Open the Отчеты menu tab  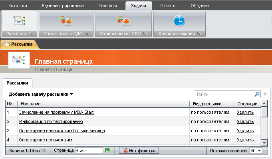point(168,6)
